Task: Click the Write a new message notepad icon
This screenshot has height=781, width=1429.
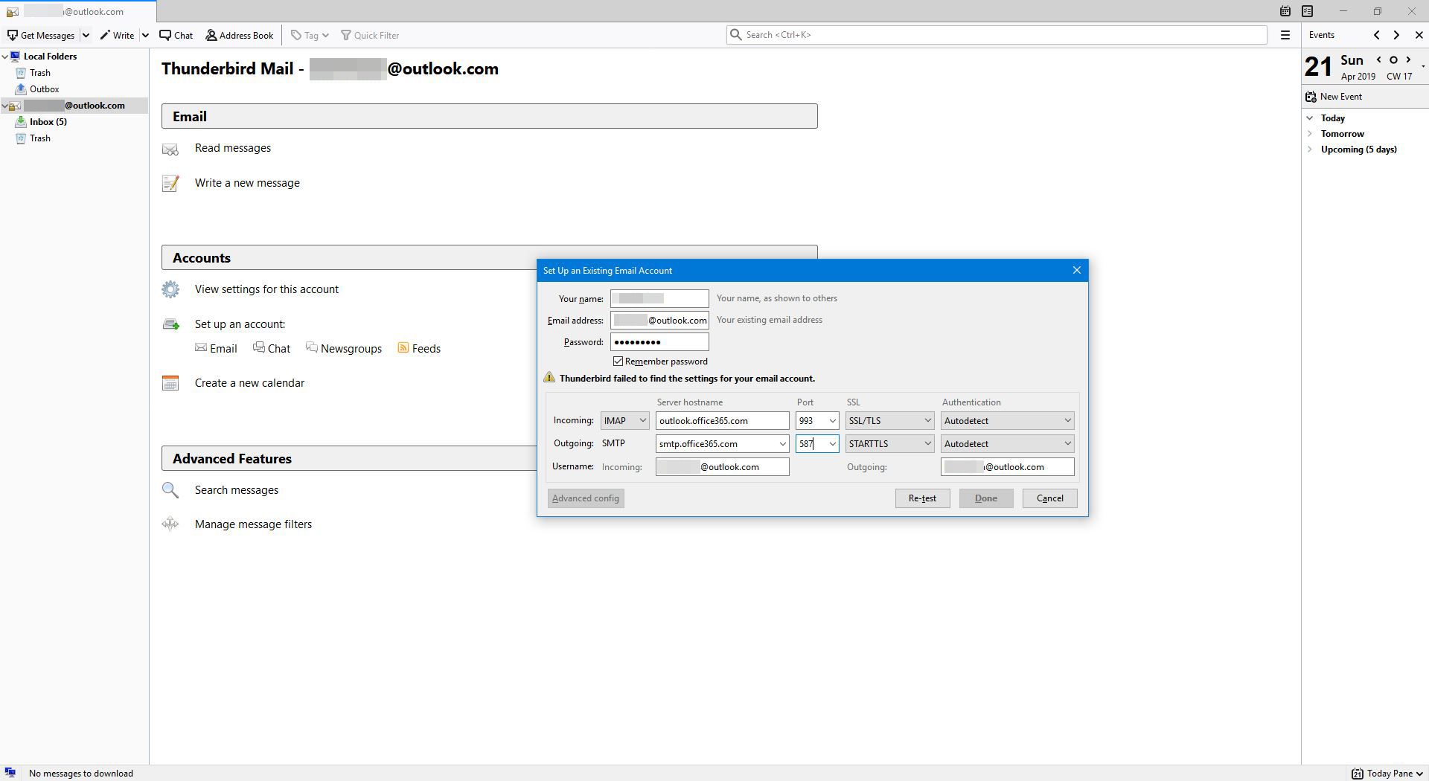Action: pos(170,183)
